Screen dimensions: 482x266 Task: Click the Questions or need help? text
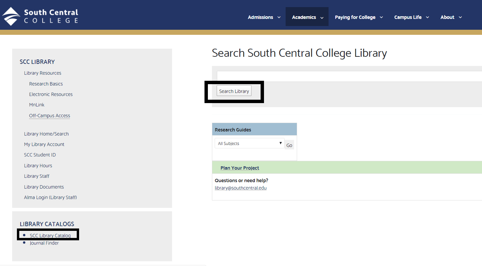point(241,180)
